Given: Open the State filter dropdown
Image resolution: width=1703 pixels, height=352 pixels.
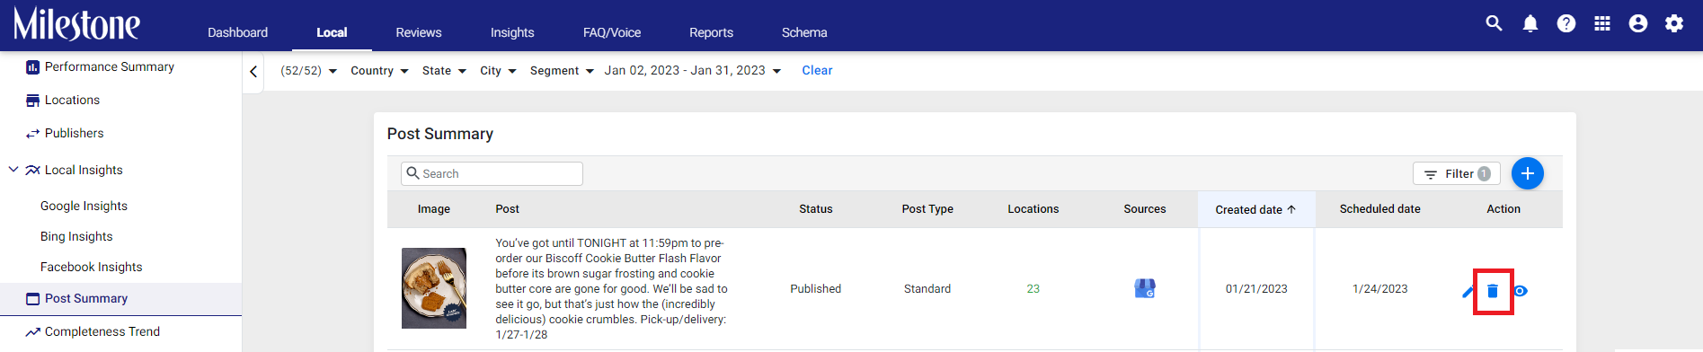Looking at the screenshot, I should click(444, 71).
